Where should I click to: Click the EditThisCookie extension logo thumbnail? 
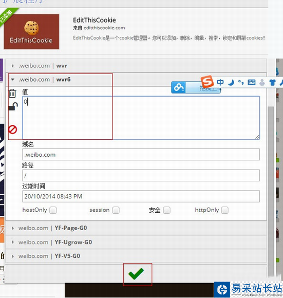31,31
